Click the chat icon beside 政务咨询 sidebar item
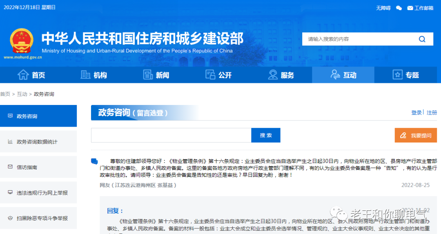Image resolution: width=441 pixels, height=234 pixels. [x=10, y=116]
